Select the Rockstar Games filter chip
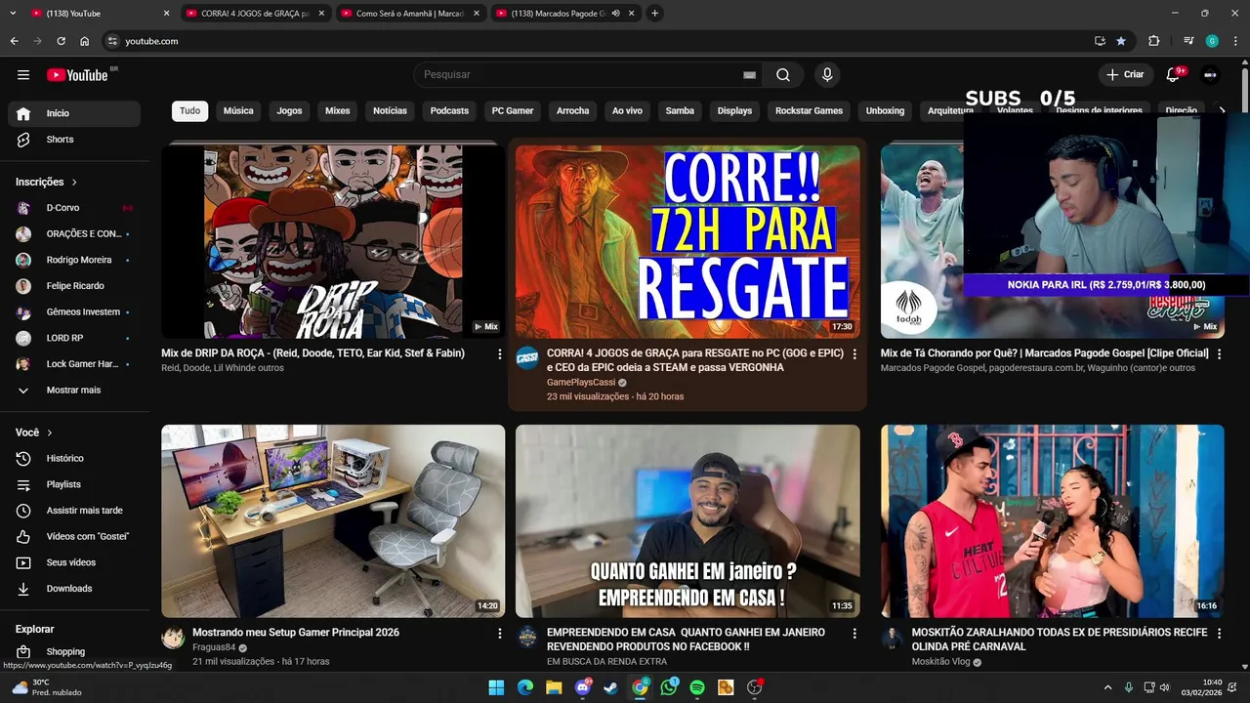Image resolution: width=1250 pixels, height=703 pixels. pos(809,111)
